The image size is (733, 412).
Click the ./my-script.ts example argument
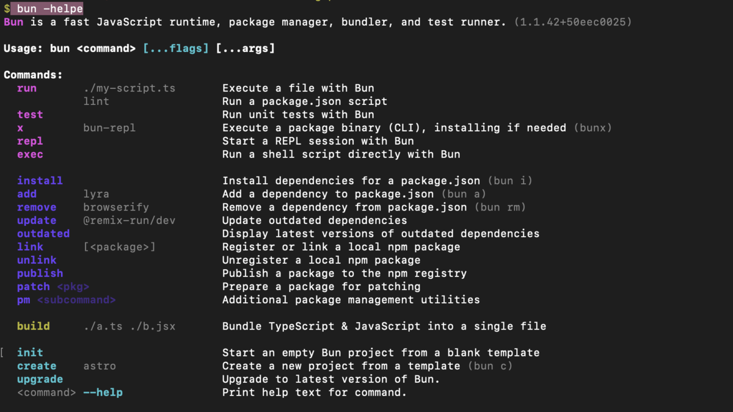tap(129, 89)
